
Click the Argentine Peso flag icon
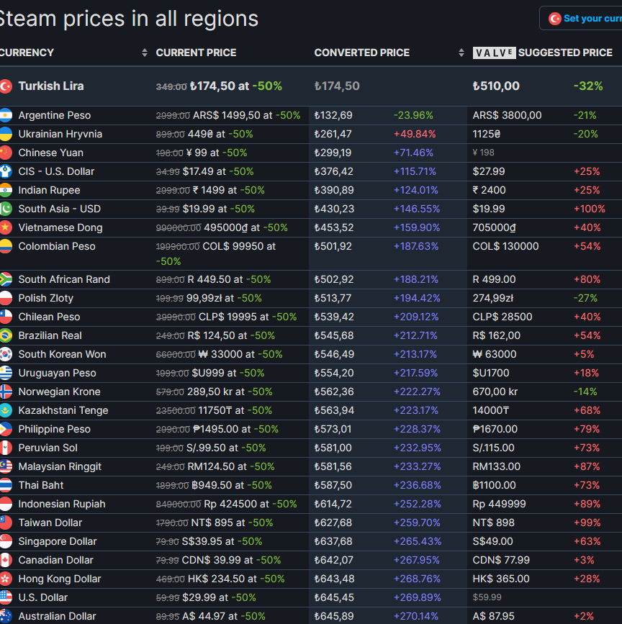click(6, 115)
